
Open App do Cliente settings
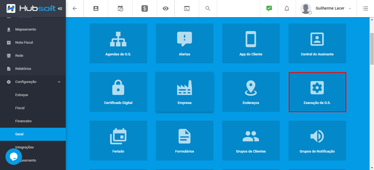click(251, 43)
